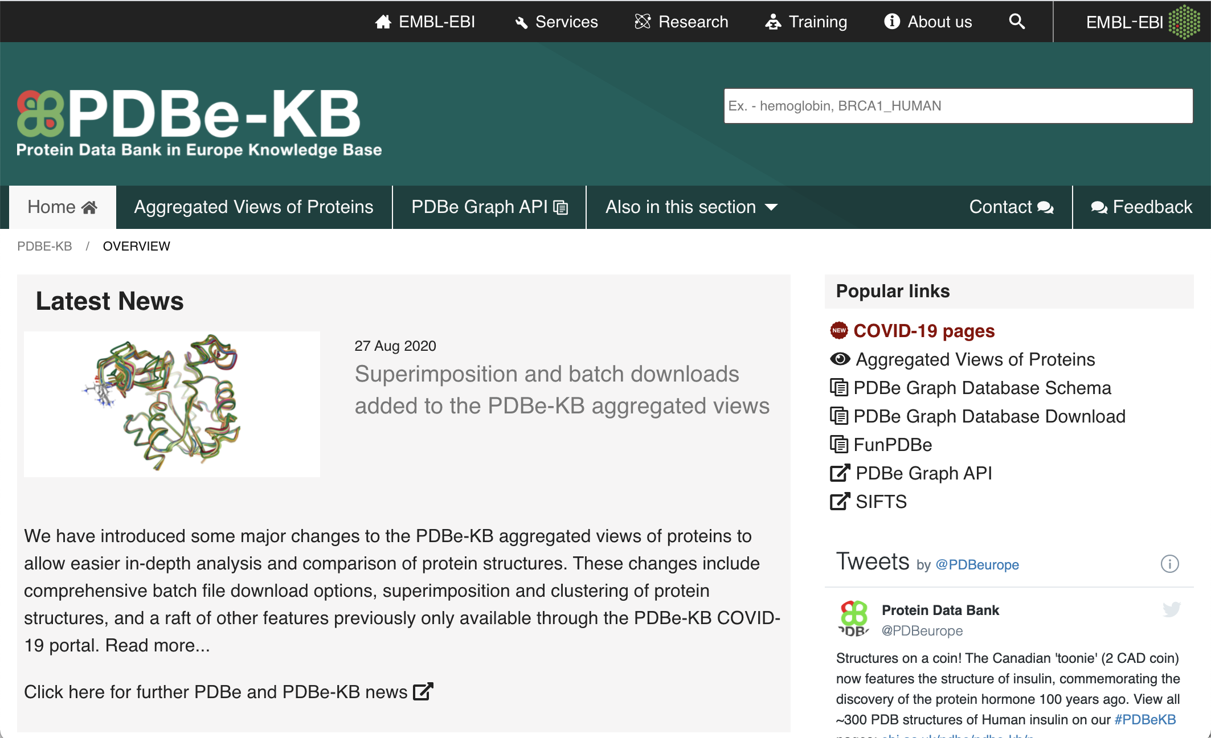Click the PDBE-KB breadcrumb link

tap(44, 246)
